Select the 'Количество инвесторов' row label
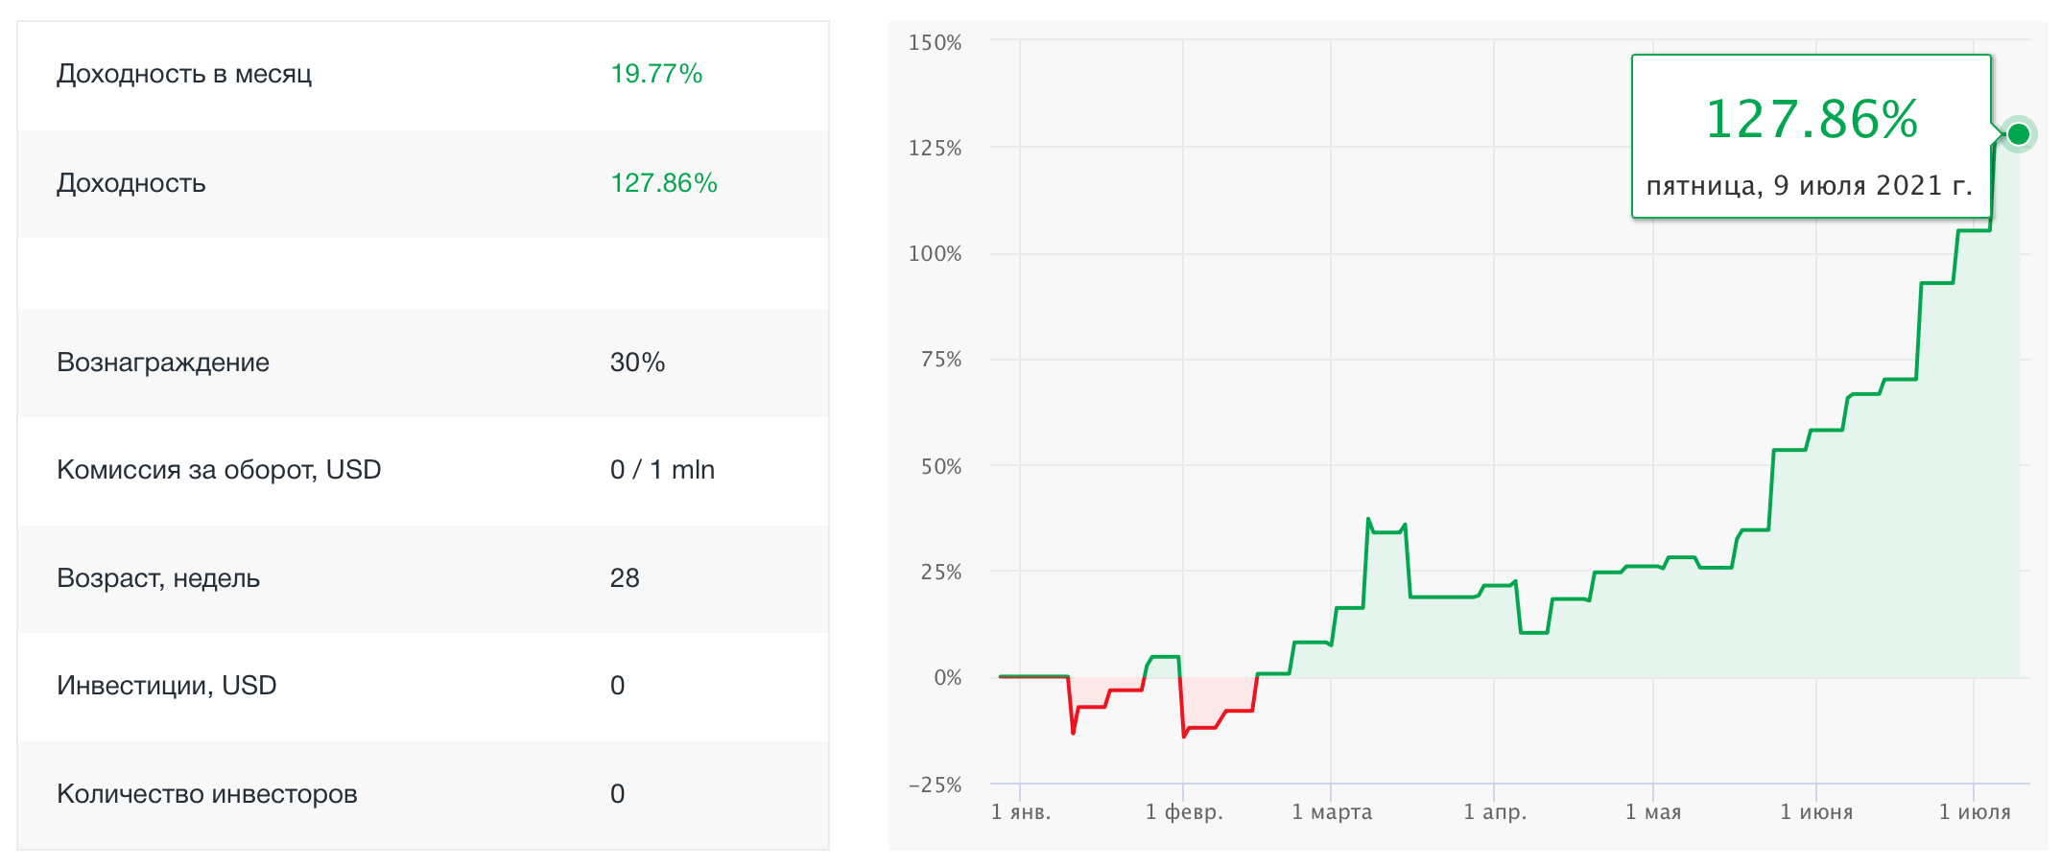This screenshot has height=867, width=2061. (207, 794)
